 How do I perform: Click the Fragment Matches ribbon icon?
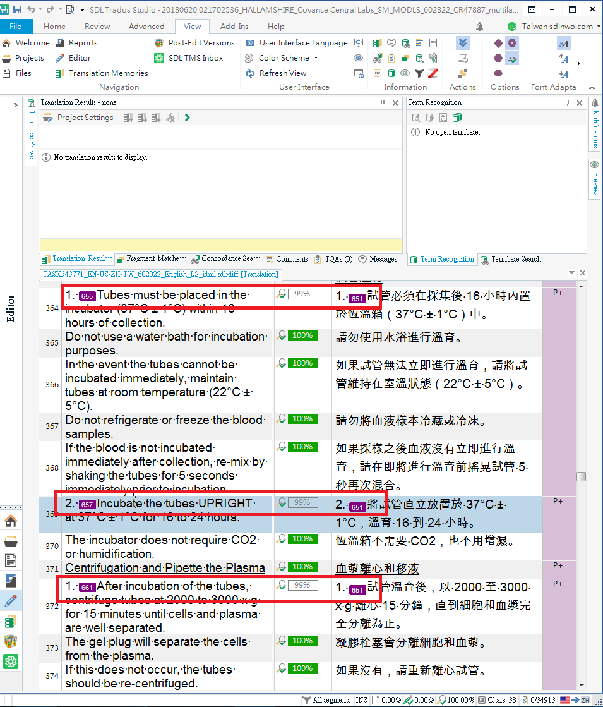[405, 58]
